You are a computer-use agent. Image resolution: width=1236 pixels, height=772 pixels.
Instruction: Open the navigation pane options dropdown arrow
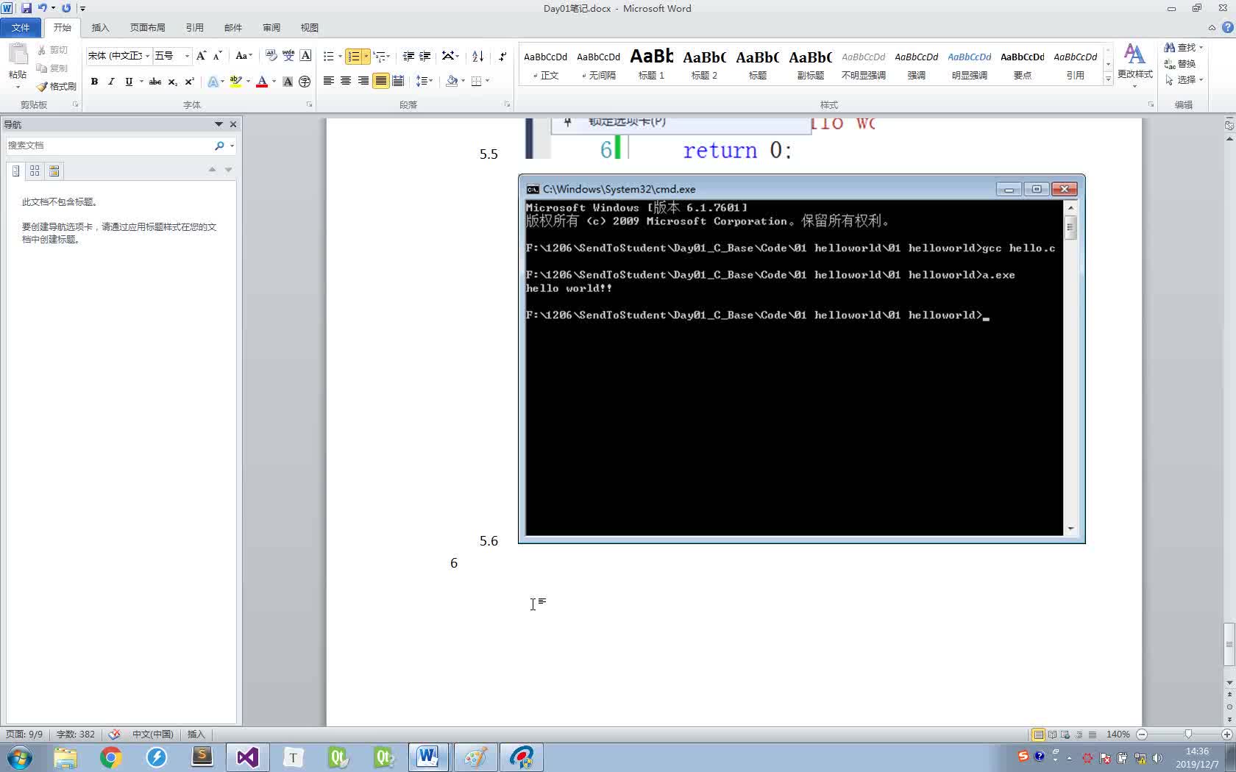point(219,124)
